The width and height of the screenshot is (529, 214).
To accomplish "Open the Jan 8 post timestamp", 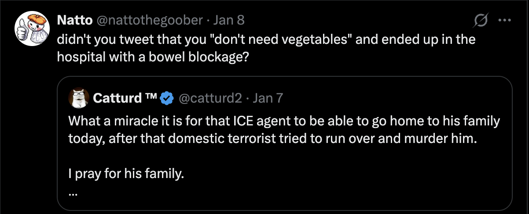I will pos(228,20).
